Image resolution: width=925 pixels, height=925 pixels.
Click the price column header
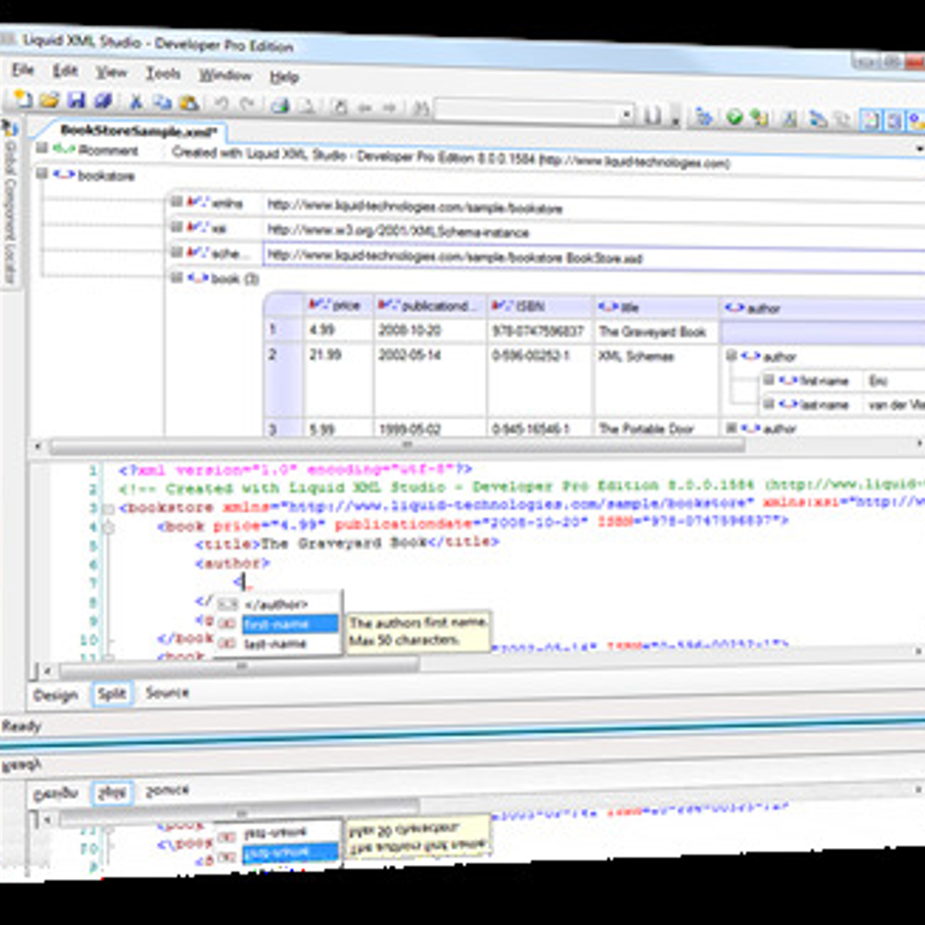[x=338, y=305]
